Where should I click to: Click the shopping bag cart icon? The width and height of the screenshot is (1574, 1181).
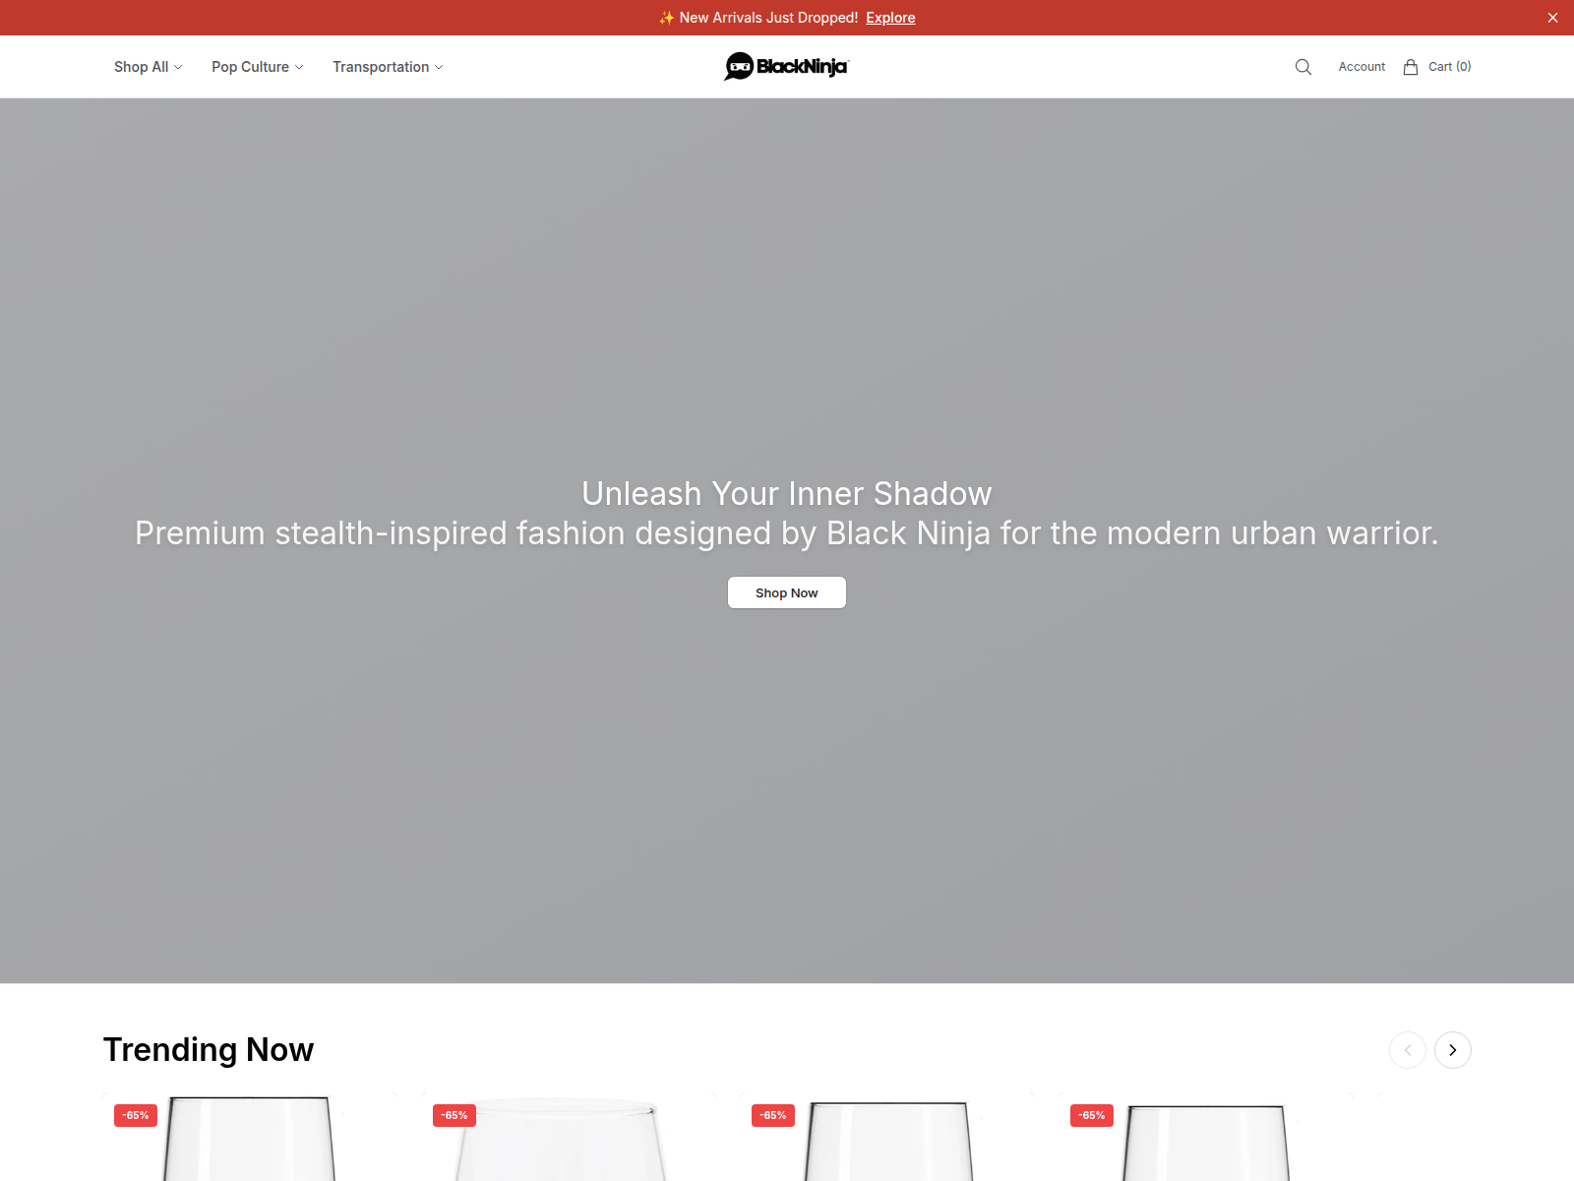[1411, 67]
